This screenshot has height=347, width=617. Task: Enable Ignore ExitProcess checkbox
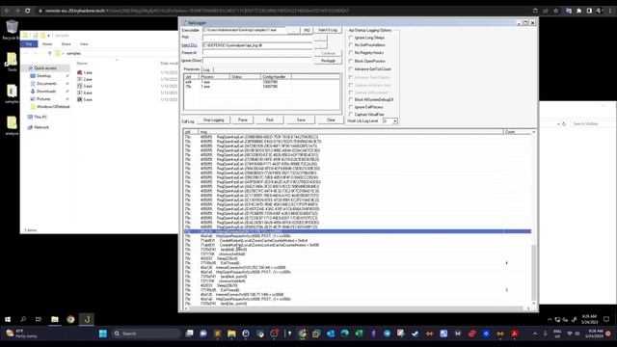351,107
